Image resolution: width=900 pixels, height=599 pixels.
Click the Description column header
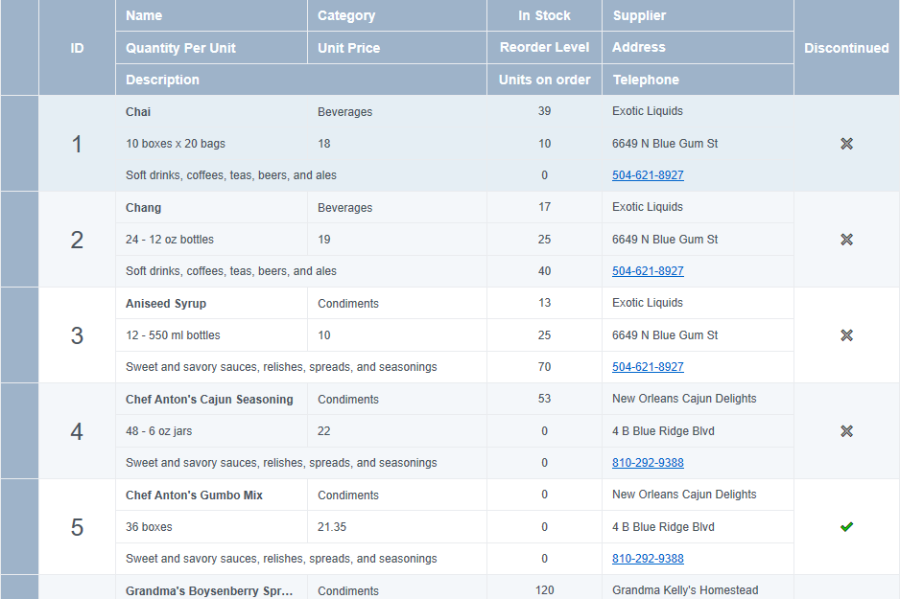pyautogui.click(x=301, y=80)
